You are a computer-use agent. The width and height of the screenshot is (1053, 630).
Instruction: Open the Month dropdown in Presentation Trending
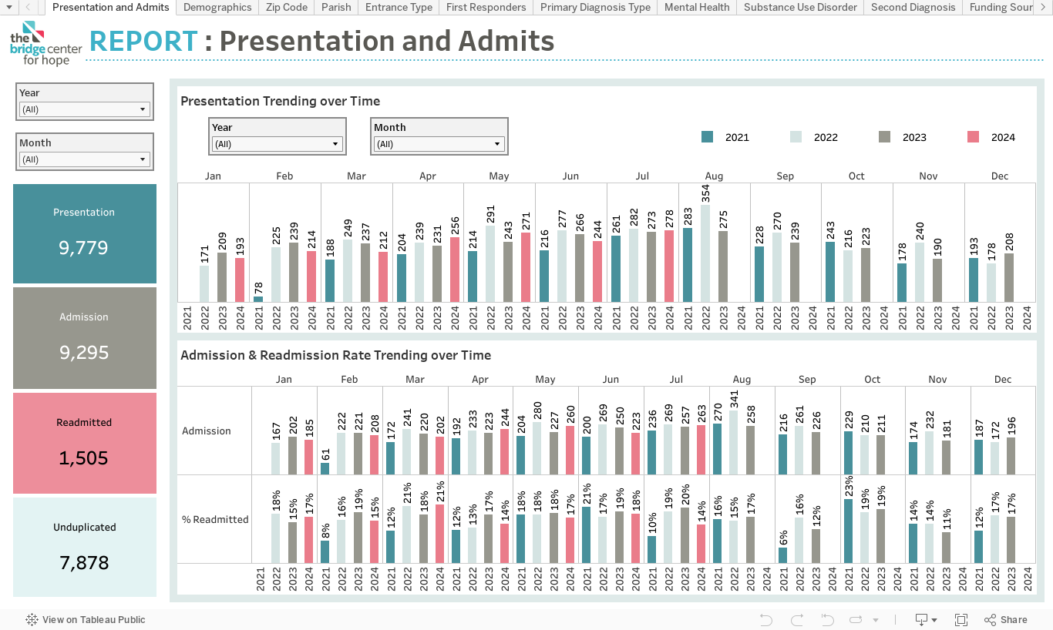point(439,144)
